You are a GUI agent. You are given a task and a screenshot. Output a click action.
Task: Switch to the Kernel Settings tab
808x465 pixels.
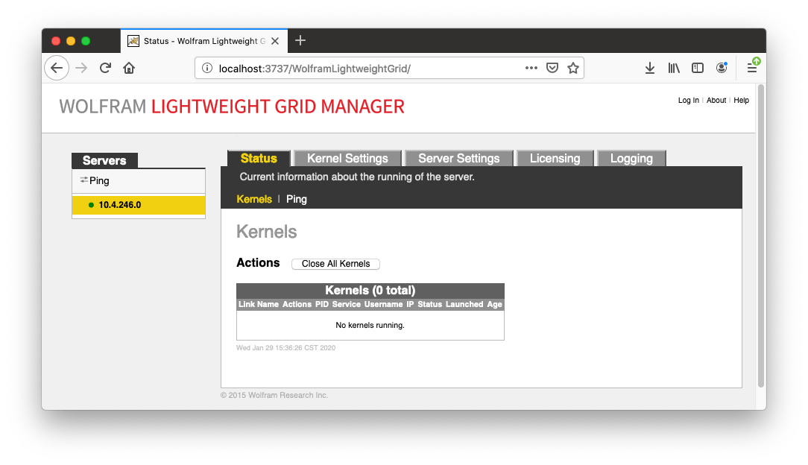click(347, 158)
